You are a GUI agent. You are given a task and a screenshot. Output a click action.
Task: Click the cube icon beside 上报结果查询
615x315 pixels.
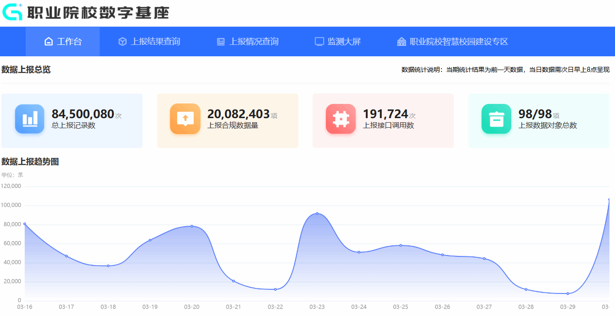[123, 42]
